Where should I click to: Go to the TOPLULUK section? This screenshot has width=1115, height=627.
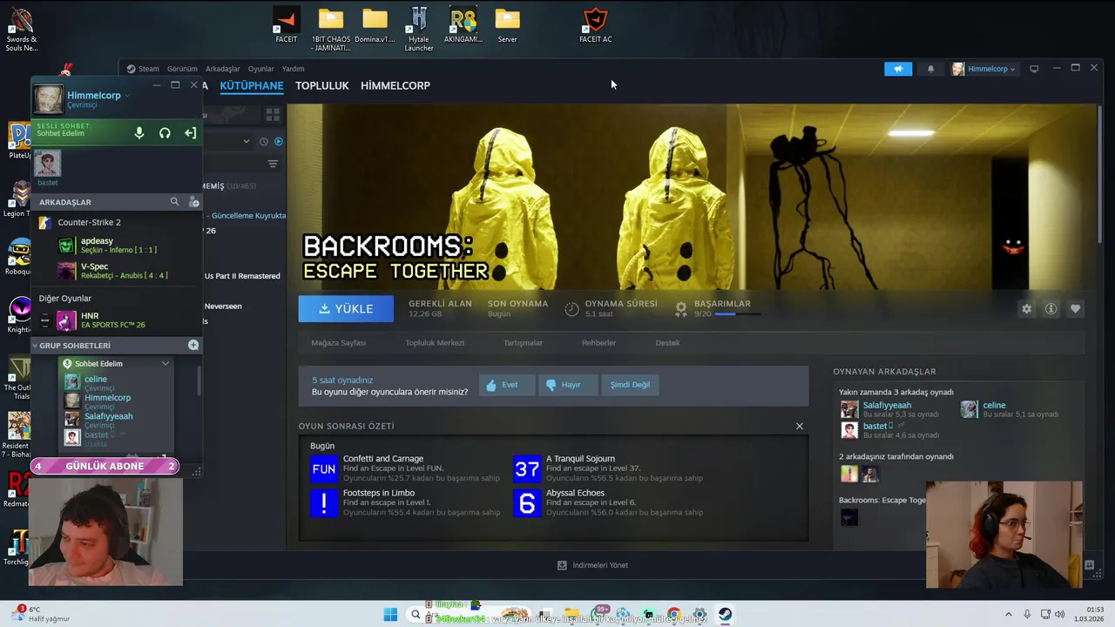click(321, 85)
